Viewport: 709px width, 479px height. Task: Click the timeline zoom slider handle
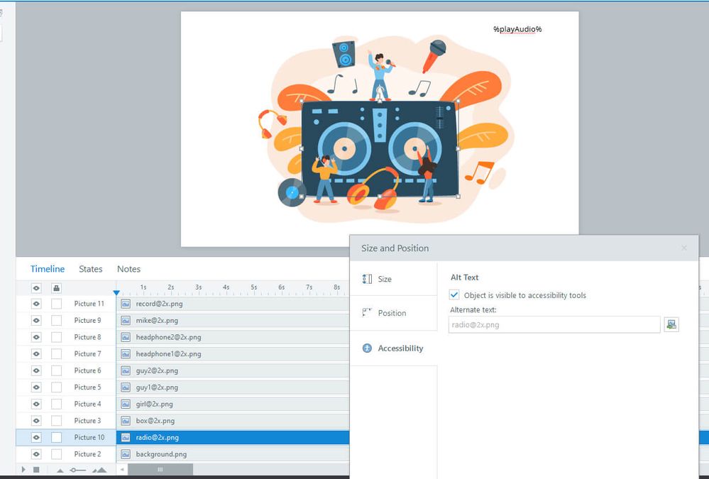pos(73,470)
